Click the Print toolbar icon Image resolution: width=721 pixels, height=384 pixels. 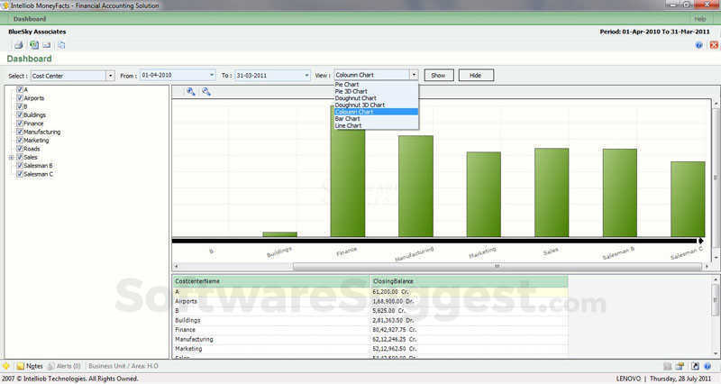pos(19,45)
